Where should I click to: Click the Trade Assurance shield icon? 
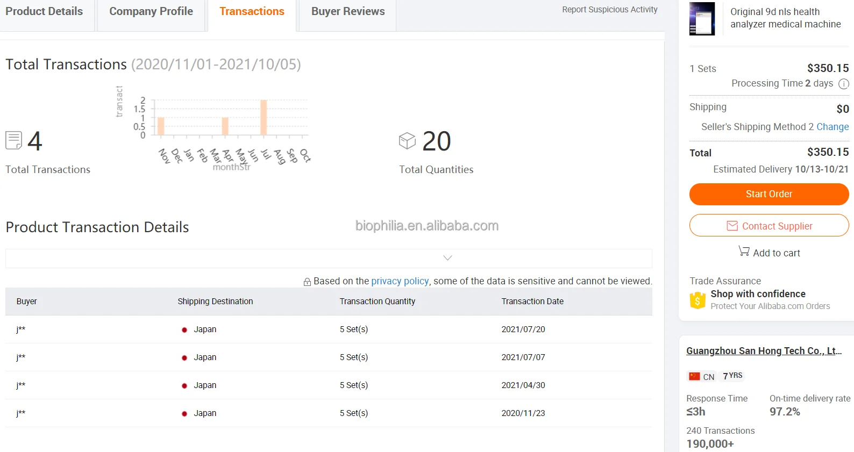coord(698,300)
